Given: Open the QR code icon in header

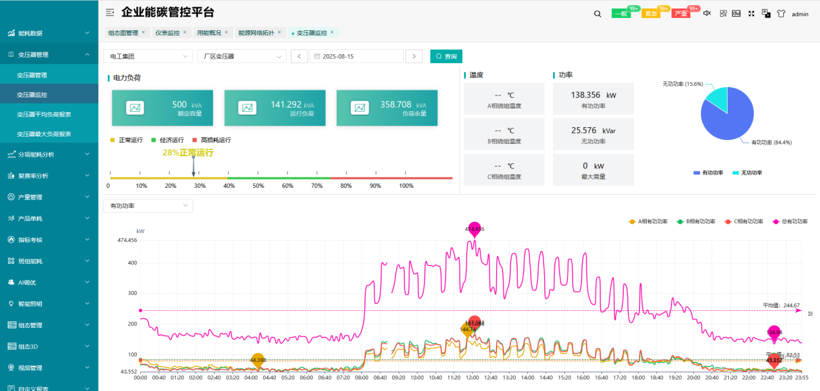Looking at the screenshot, I should point(723,14).
